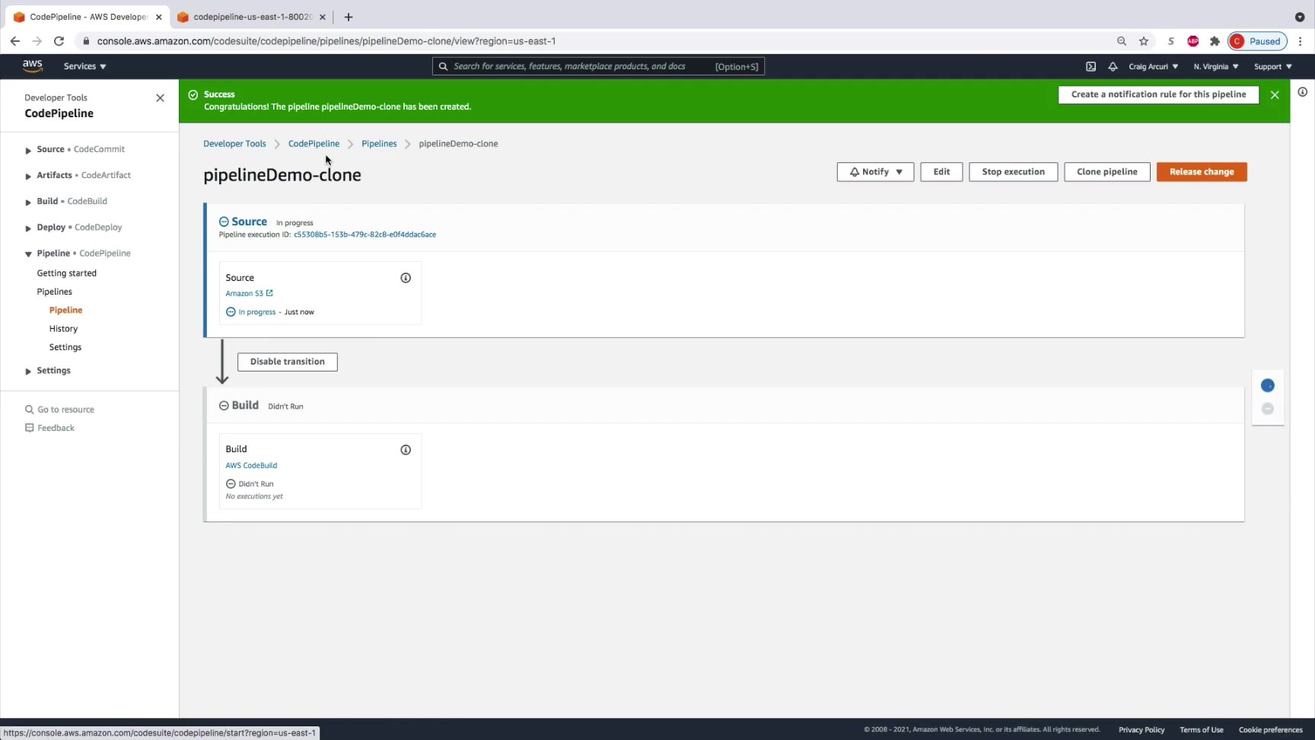Click the Feedback icon in sidebar
1315x740 pixels.
30,428
